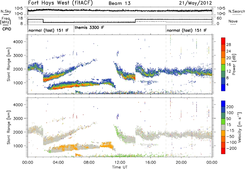The width and height of the screenshot is (245, 169).
Task: Select the 24 value on Power colorbar
Action: tap(228, 51)
